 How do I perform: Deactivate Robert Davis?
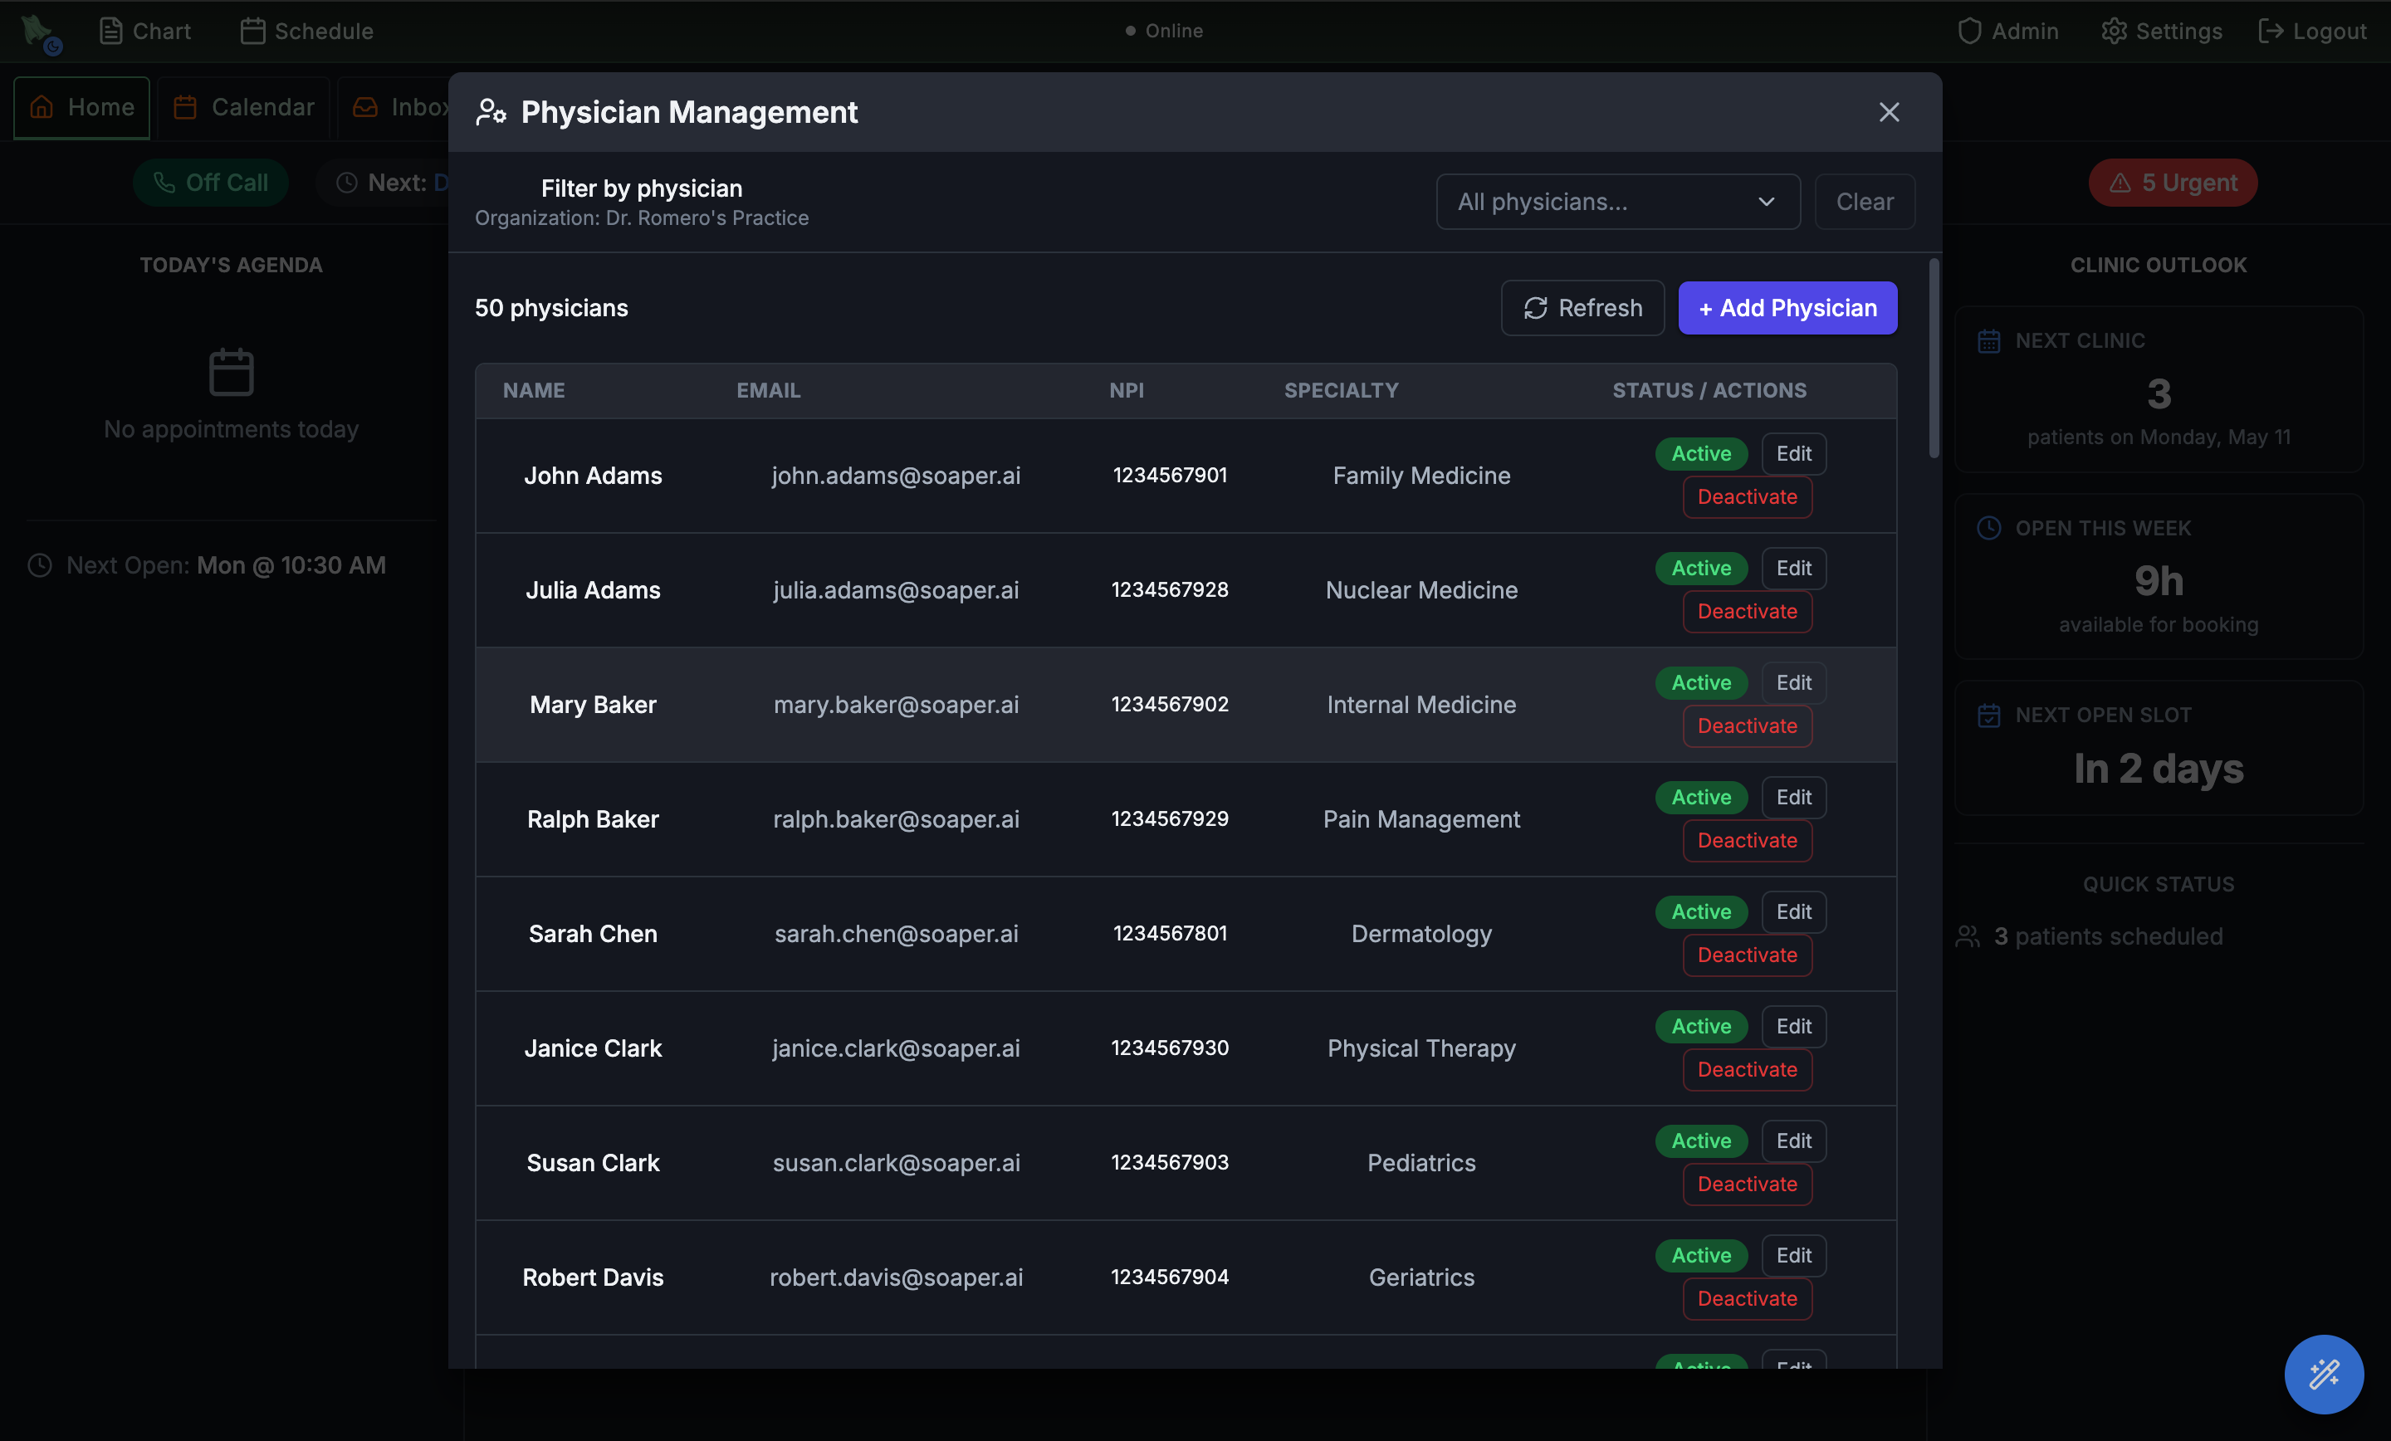(1747, 1298)
